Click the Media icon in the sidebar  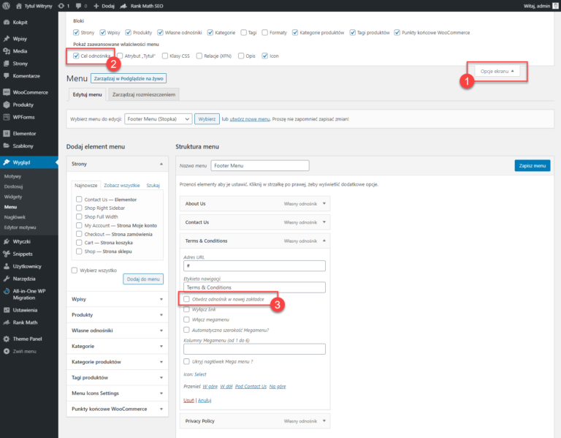7,51
